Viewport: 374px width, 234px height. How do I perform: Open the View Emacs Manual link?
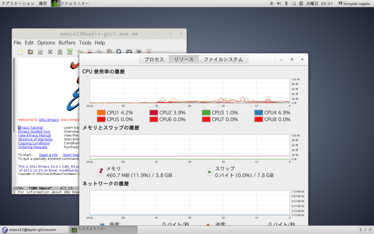click(34, 135)
